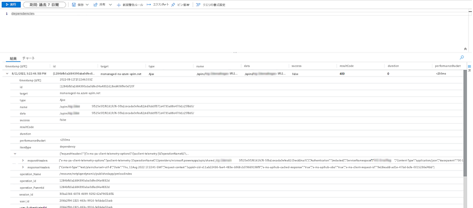Sort by the target column header

point(104,66)
